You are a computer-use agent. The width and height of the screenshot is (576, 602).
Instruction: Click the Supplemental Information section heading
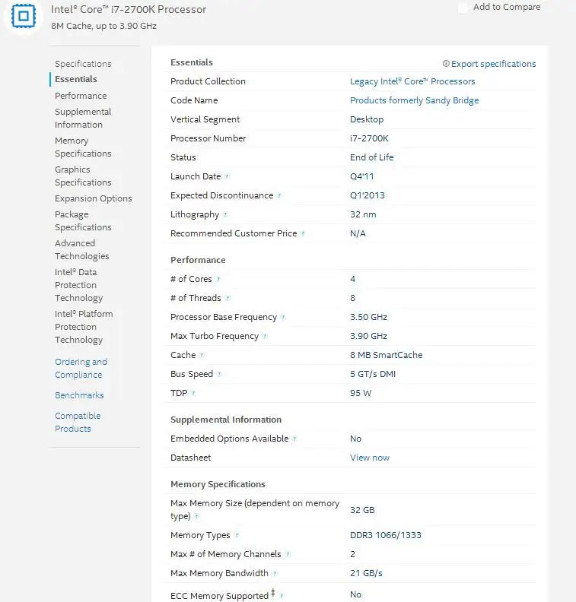[226, 420]
